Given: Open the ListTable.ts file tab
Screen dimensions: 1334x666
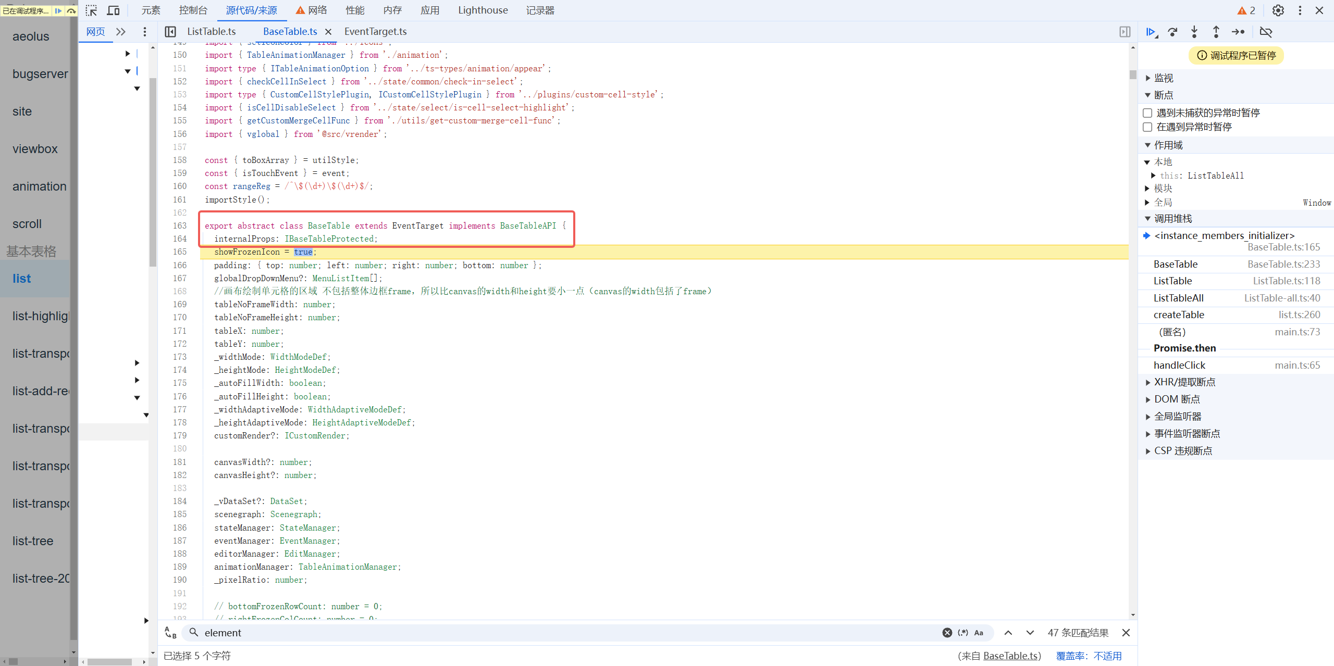Looking at the screenshot, I should click(x=211, y=32).
